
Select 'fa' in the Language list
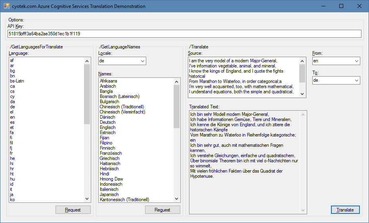click(47, 133)
